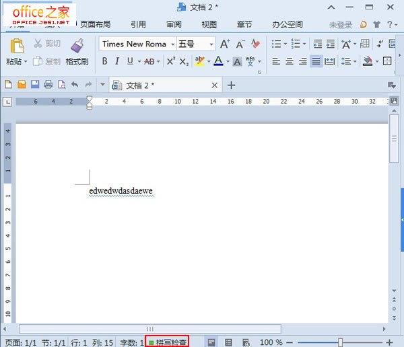
Task: Toggle subscript X₂
Action: [x=184, y=62]
